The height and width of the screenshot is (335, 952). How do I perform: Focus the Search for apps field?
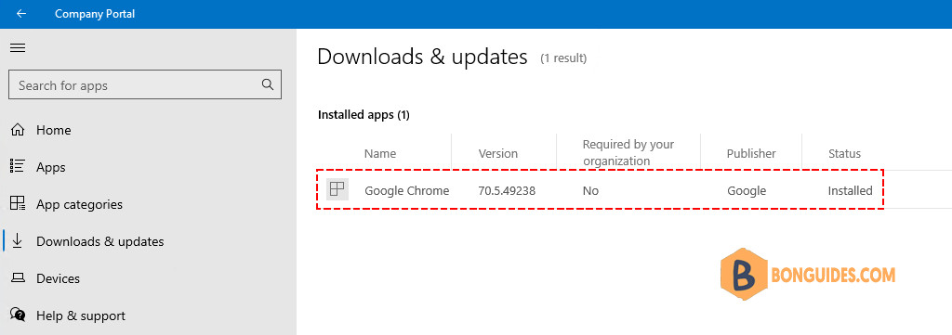pos(145,84)
